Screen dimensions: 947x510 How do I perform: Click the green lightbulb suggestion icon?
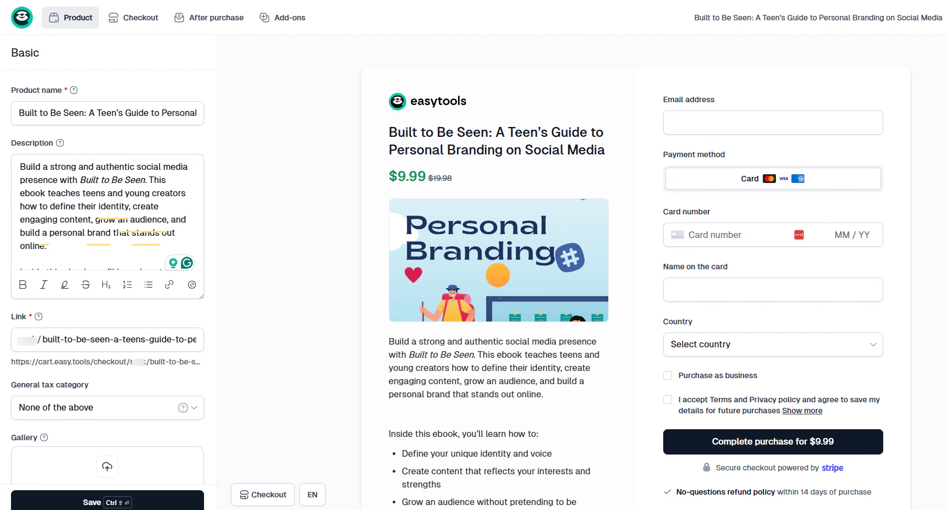(x=173, y=263)
